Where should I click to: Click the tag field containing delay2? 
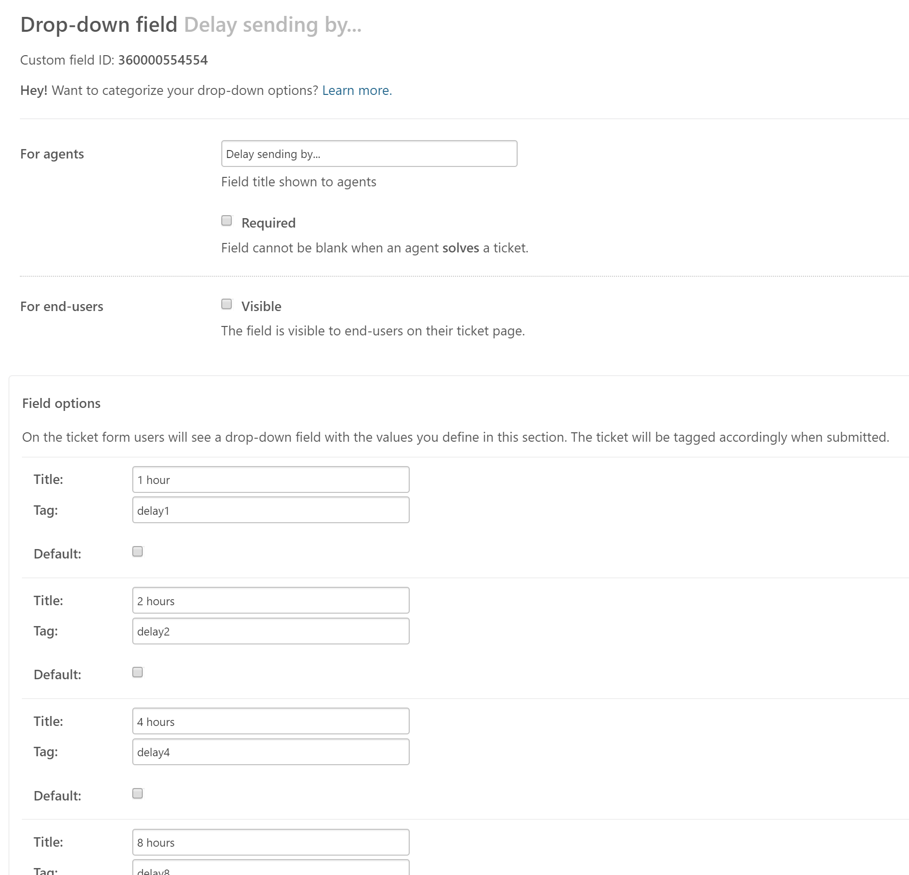coord(271,632)
